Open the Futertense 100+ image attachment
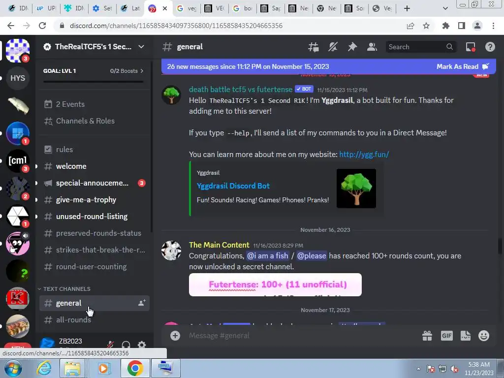The width and height of the screenshot is (504, 378). pyautogui.click(x=275, y=284)
